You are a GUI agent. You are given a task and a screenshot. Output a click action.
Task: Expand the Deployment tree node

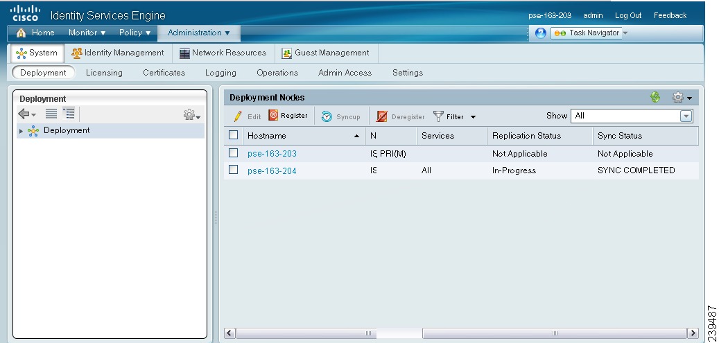[21, 131]
